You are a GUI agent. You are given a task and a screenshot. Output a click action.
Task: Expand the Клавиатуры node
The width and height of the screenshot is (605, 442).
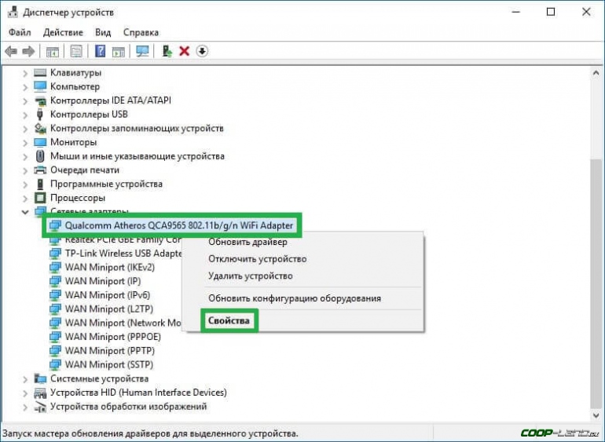coord(25,73)
